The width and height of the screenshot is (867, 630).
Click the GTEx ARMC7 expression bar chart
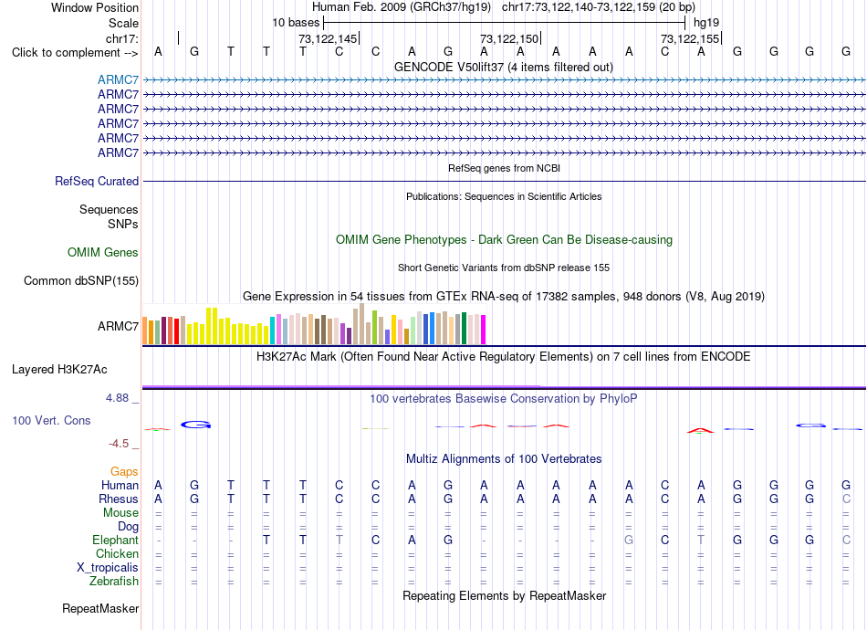coord(314,324)
